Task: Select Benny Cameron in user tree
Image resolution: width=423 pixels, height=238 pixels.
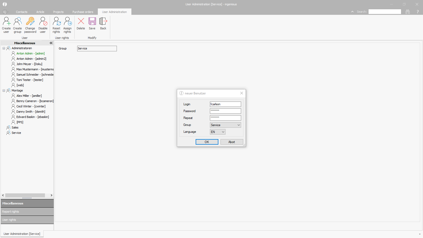Action: tap(35, 101)
